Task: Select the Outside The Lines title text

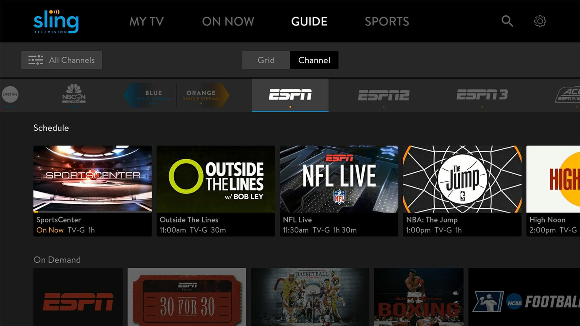Action: [x=189, y=220]
